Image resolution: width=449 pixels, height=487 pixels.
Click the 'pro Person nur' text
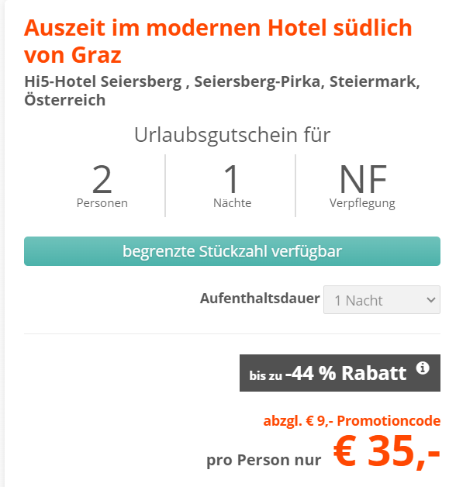click(x=264, y=460)
